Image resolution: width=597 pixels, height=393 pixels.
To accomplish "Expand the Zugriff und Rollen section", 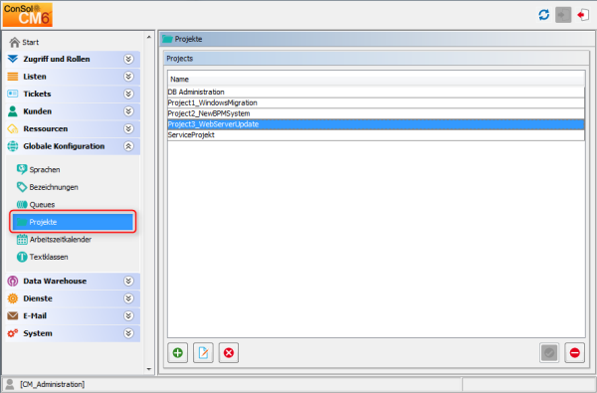I will pos(128,59).
